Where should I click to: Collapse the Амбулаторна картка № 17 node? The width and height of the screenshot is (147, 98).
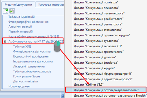(x=5, y=41)
